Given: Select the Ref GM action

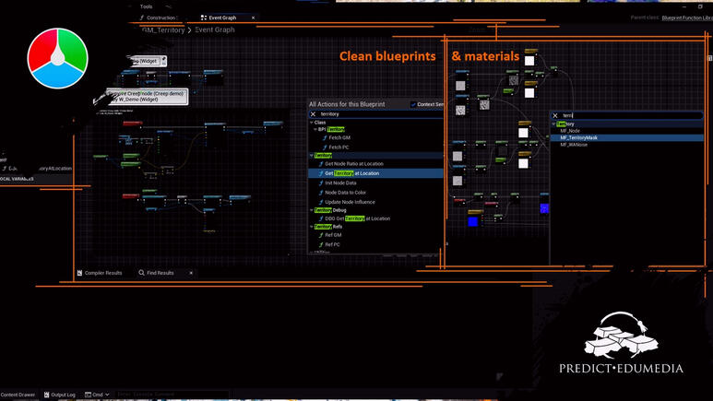Looking at the screenshot, I should 333,235.
